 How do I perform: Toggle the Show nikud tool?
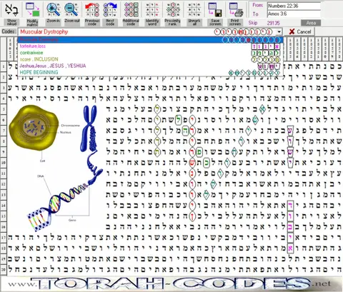pos(11,14)
